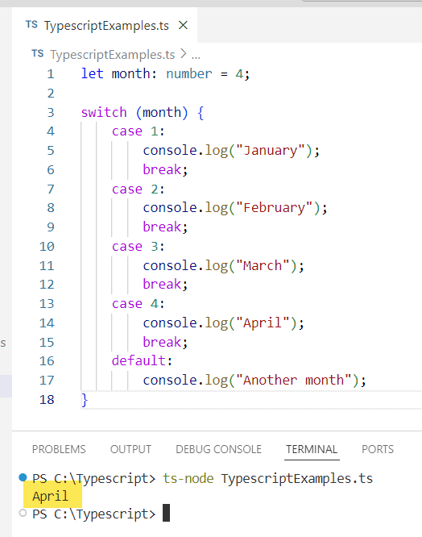This screenshot has width=422, height=537.
Task: Click the April output in the terminal
Action: coord(50,496)
